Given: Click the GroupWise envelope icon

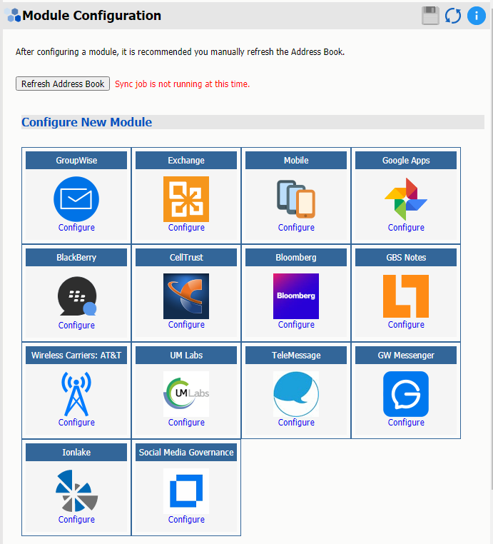Looking at the screenshot, I should [76, 199].
